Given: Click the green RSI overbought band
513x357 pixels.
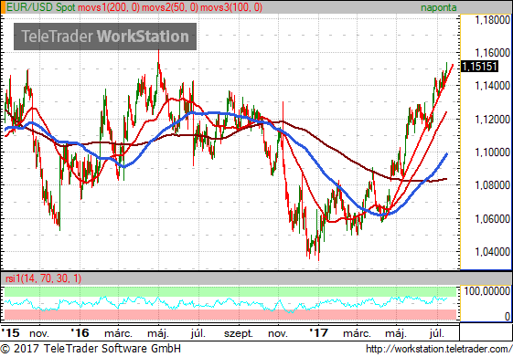Looking at the screenshot, I should [x=230, y=291].
